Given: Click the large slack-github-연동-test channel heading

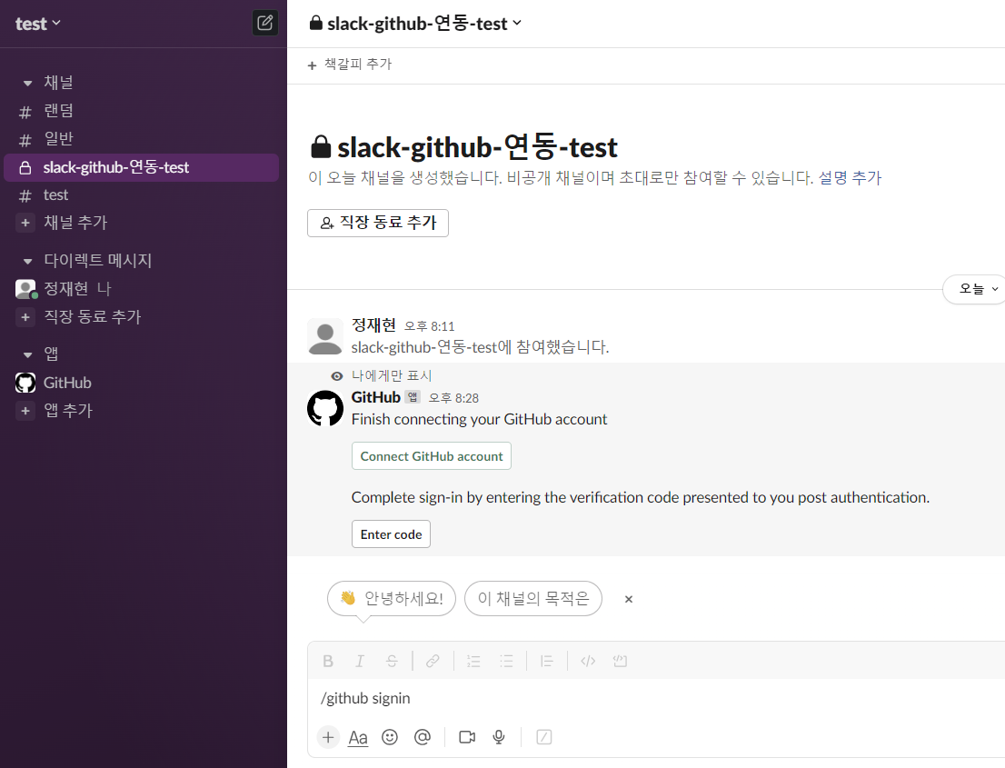Looking at the screenshot, I should point(477,147).
